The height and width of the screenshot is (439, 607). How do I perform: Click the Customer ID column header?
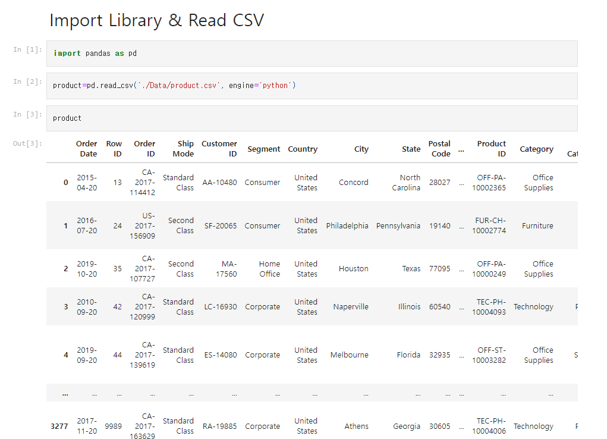pos(219,149)
